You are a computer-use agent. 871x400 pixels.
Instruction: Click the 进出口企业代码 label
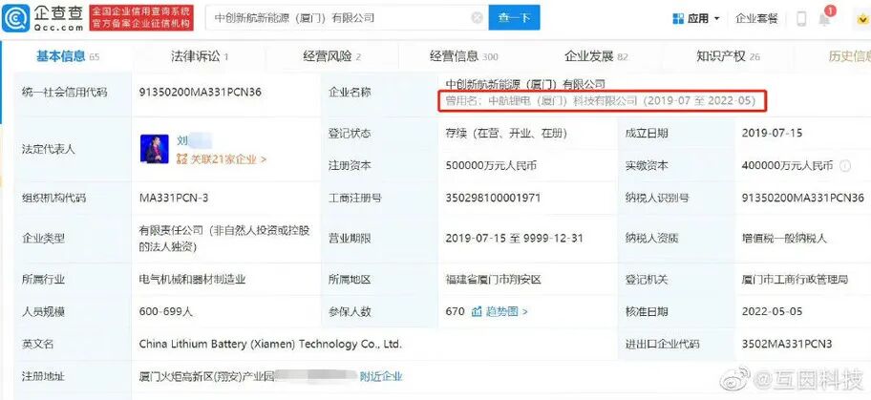(x=662, y=345)
